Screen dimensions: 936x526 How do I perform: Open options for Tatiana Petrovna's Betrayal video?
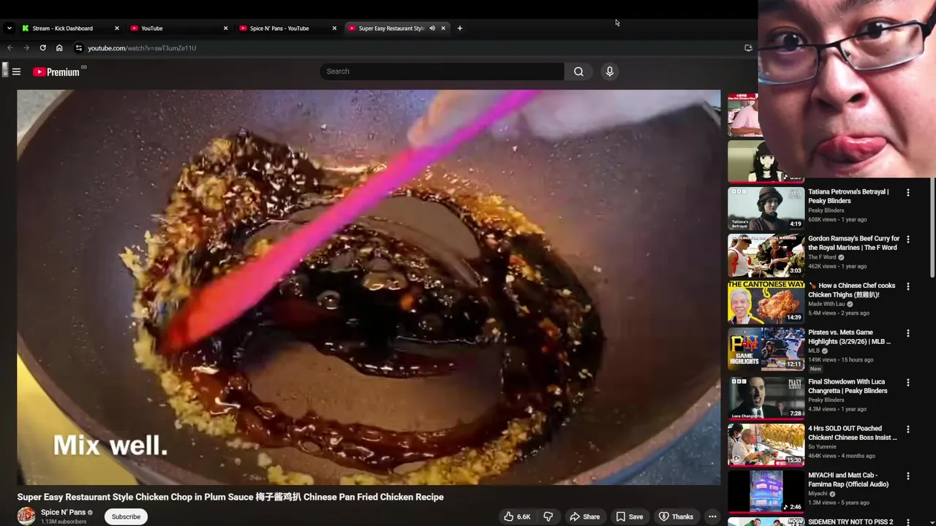pos(908,193)
